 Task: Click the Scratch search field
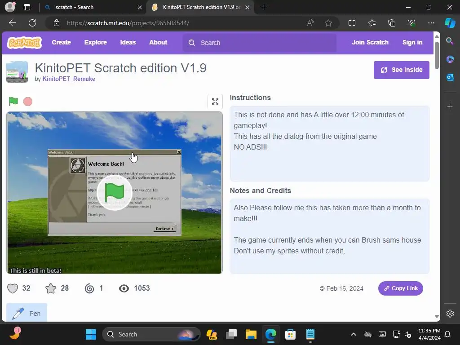(x=260, y=43)
